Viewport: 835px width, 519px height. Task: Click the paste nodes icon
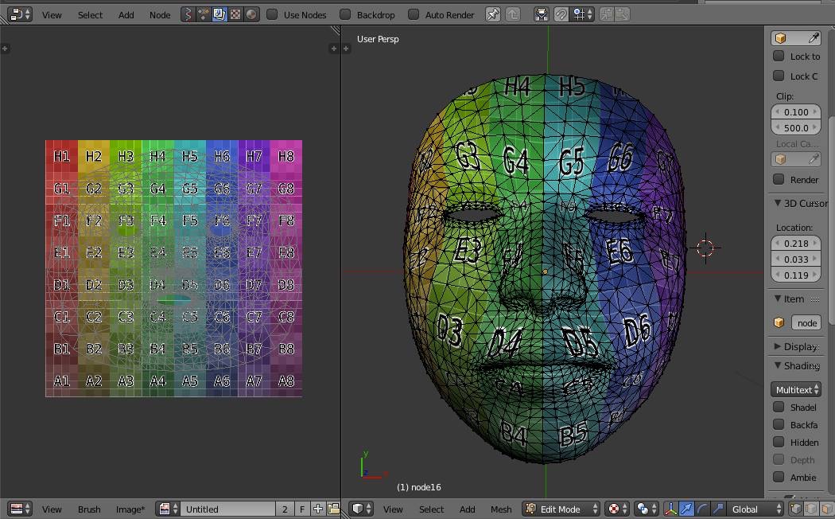tap(622, 14)
